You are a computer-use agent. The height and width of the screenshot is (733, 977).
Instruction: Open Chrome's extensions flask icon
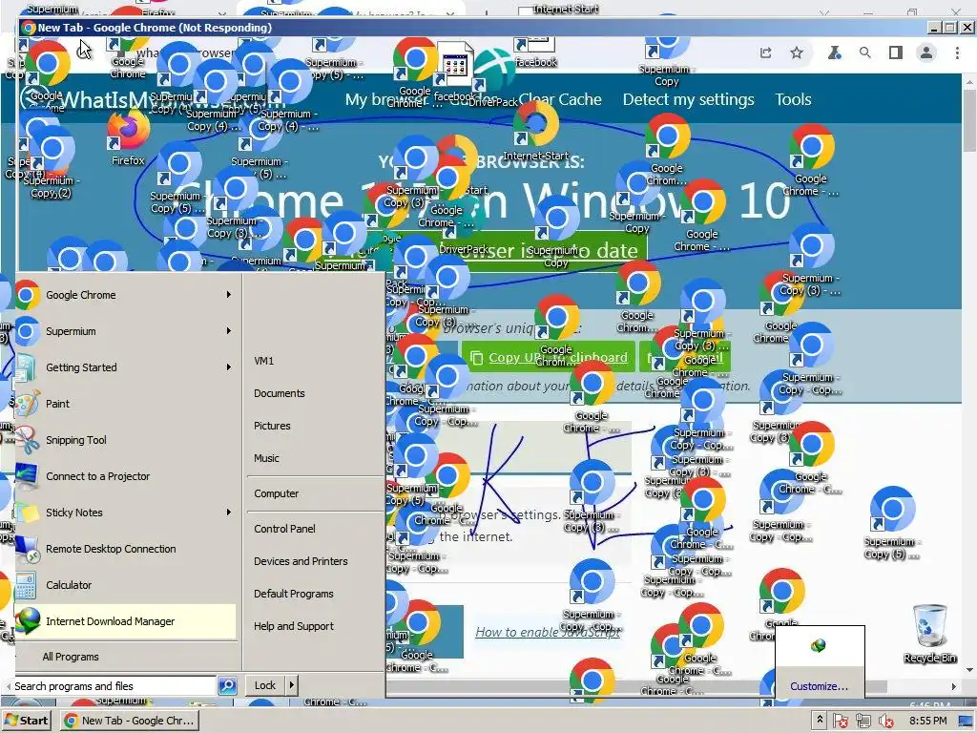pyautogui.click(x=834, y=53)
